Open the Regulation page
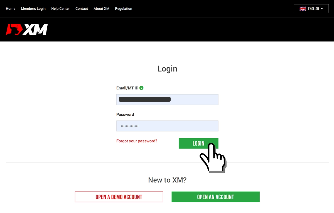 click(124, 9)
